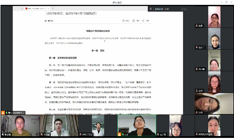This screenshot has width=234, height=139.
Task: Click muted mic icon on lab woman's tile
Action: tap(81, 134)
